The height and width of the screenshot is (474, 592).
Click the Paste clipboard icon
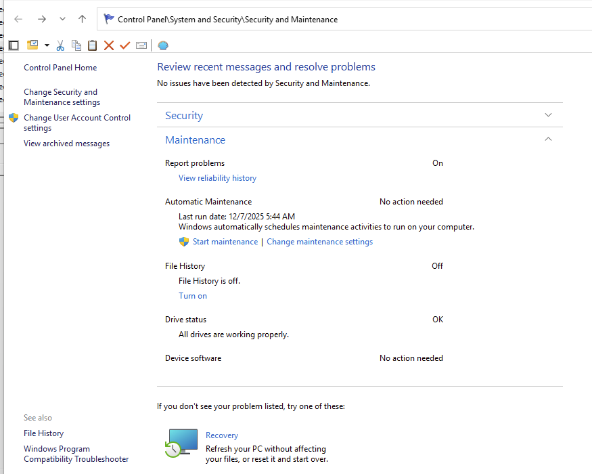click(92, 45)
